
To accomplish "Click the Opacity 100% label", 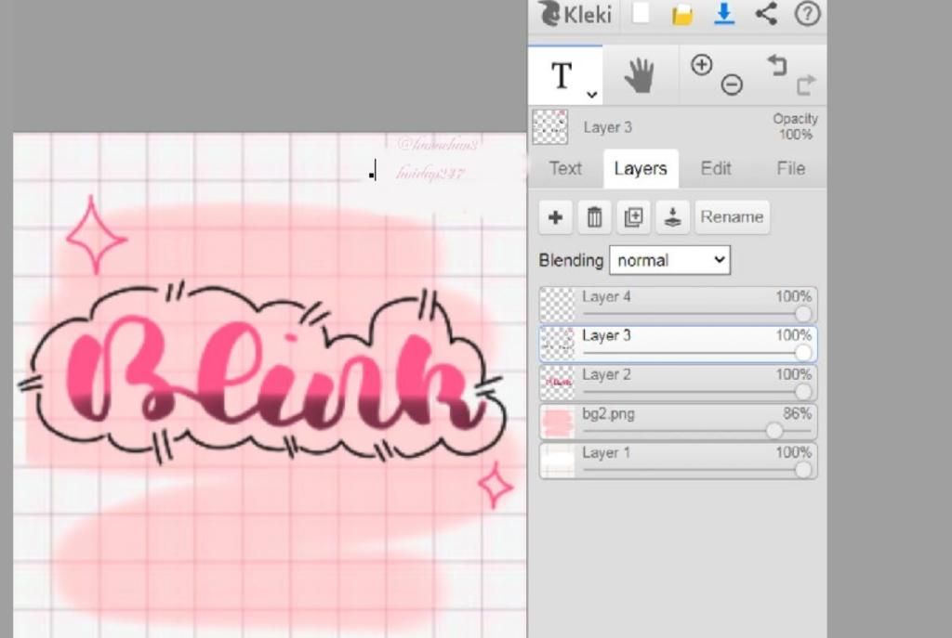I will (795, 126).
